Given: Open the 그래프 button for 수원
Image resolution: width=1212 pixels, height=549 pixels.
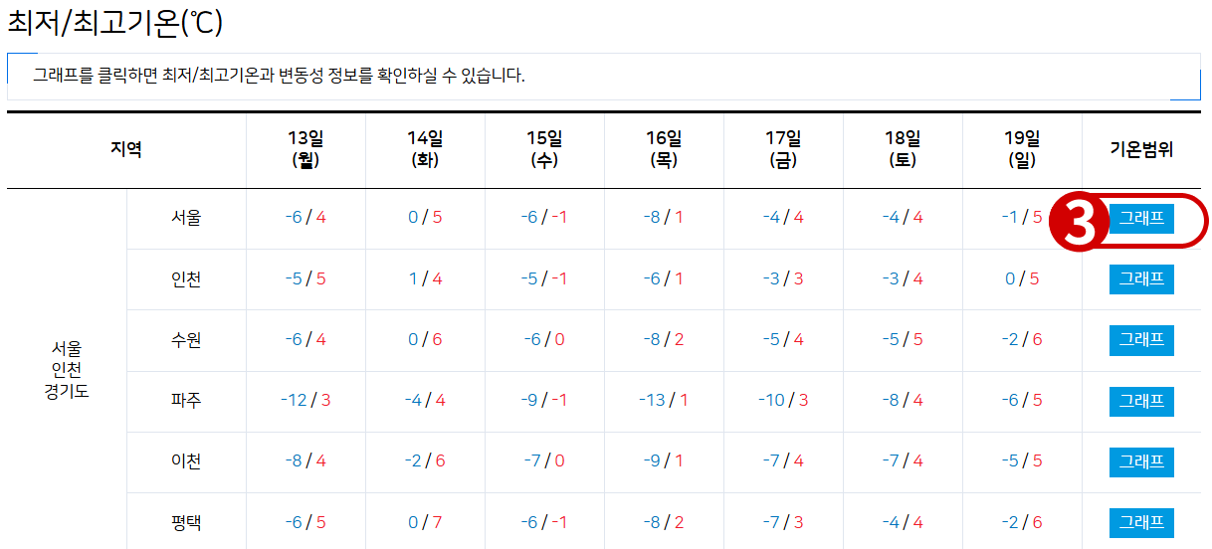Looking at the screenshot, I should [x=1141, y=340].
